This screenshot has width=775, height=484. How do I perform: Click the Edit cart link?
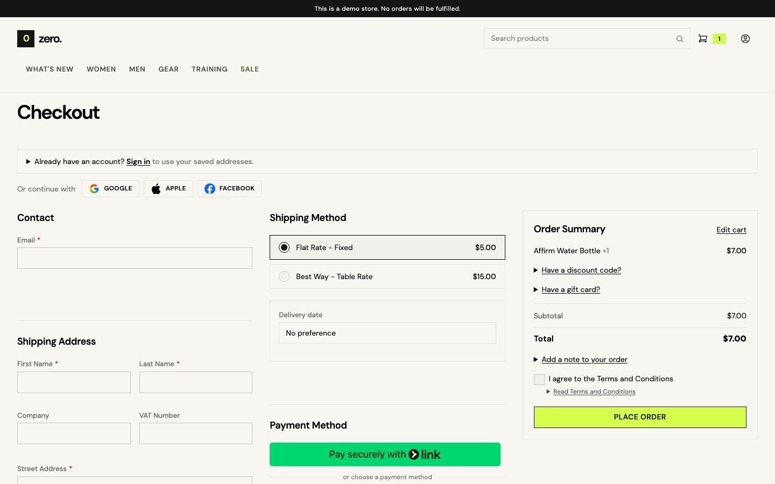click(x=731, y=230)
